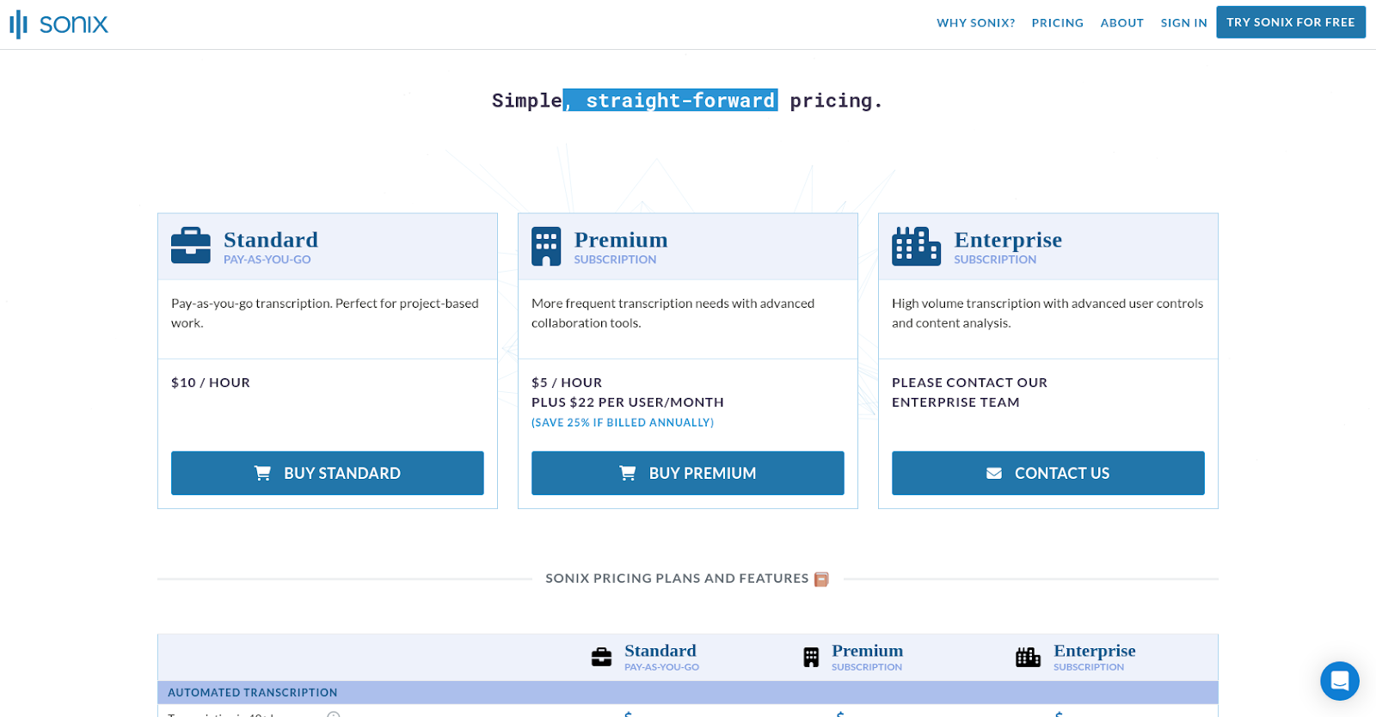Click Sign In in the header
Screen dimensions: 1376x717
(1183, 23)
